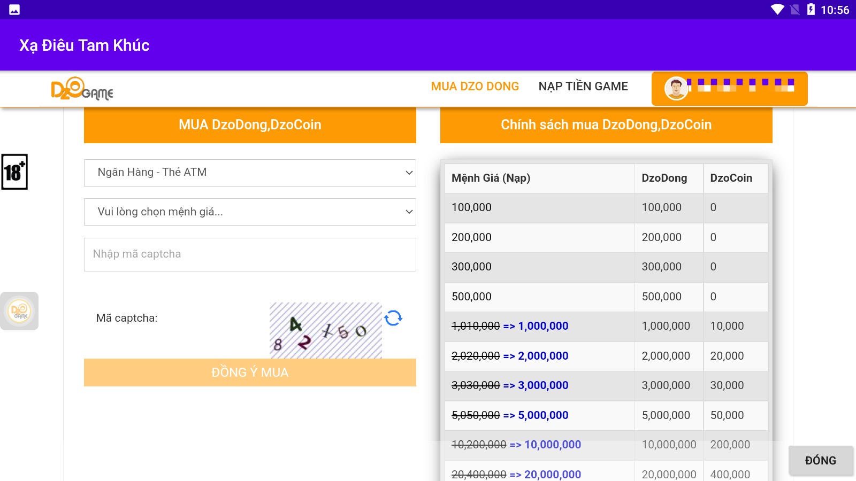Click the 1,000,000 DzoDong column value
The image size is (856, 481).
click(x=666, y=326)
